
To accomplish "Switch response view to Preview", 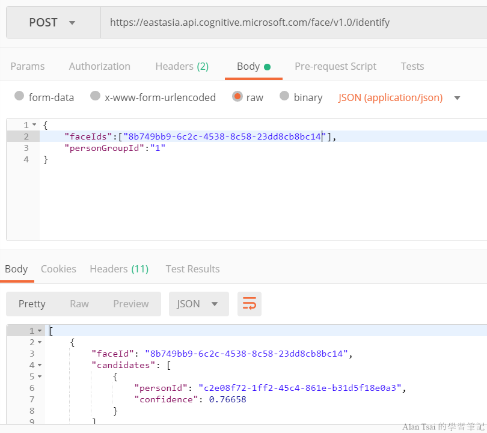I will click(131, 304).
